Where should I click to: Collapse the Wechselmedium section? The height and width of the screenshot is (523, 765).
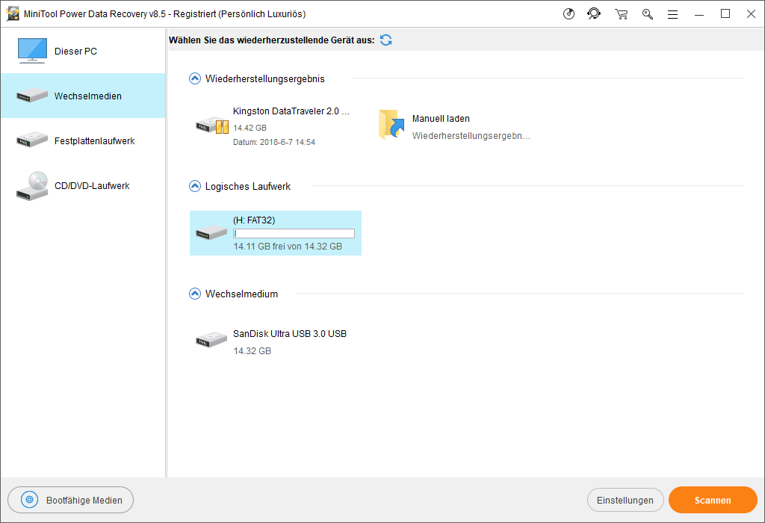click(x=194, y=294)
